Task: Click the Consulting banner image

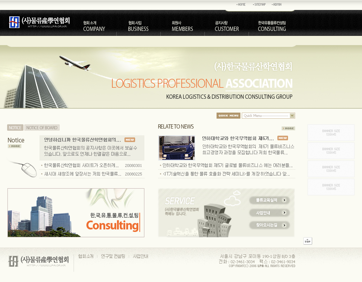Action: point(76,213)
